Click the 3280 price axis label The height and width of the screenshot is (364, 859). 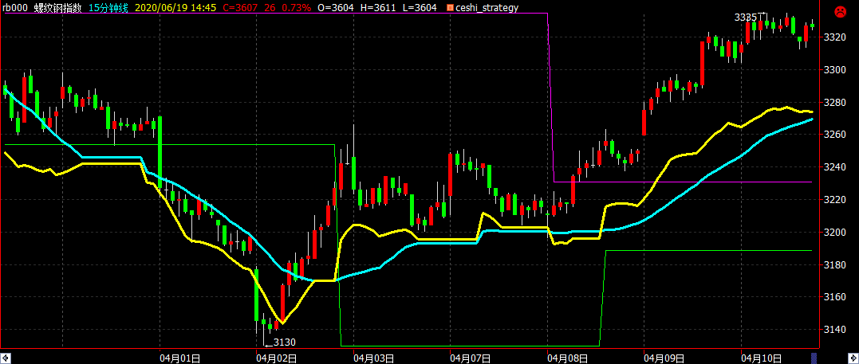(x=834, y=103)
